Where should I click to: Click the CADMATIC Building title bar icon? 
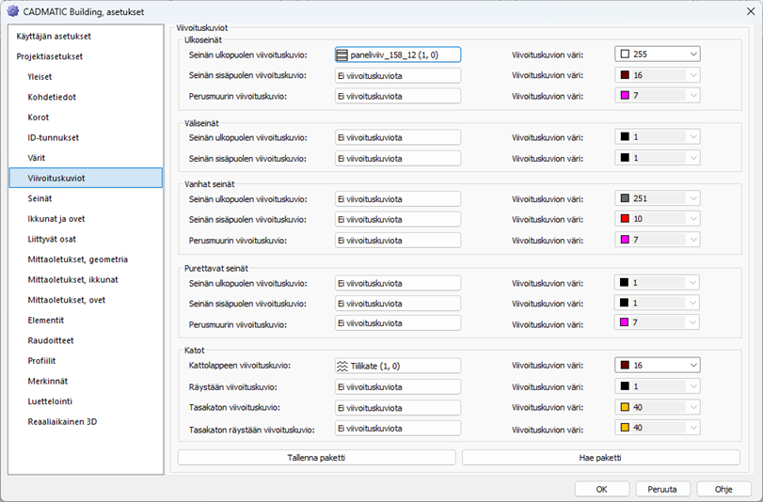(x=12, y=11)
